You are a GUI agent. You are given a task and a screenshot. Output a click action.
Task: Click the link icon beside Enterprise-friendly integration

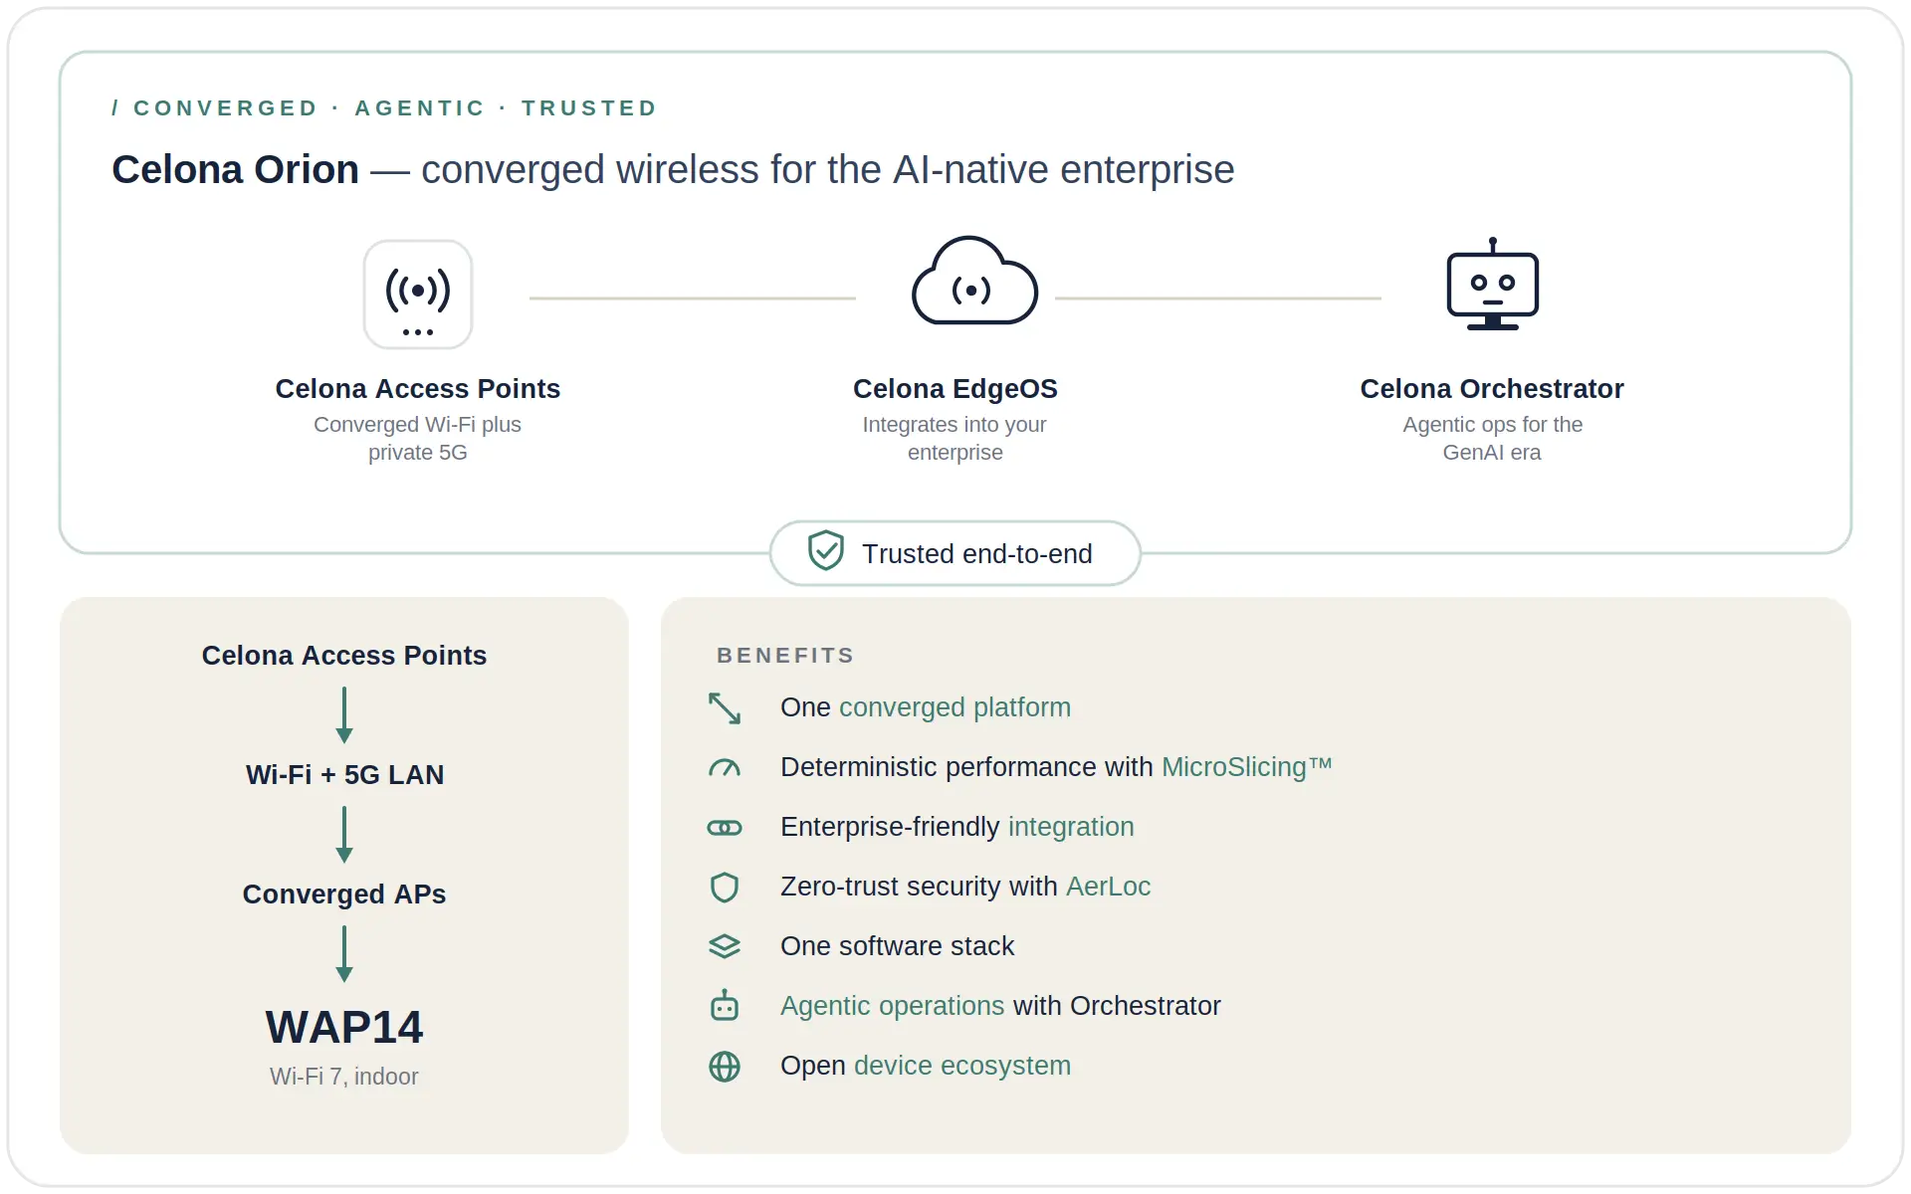(725, 828)
